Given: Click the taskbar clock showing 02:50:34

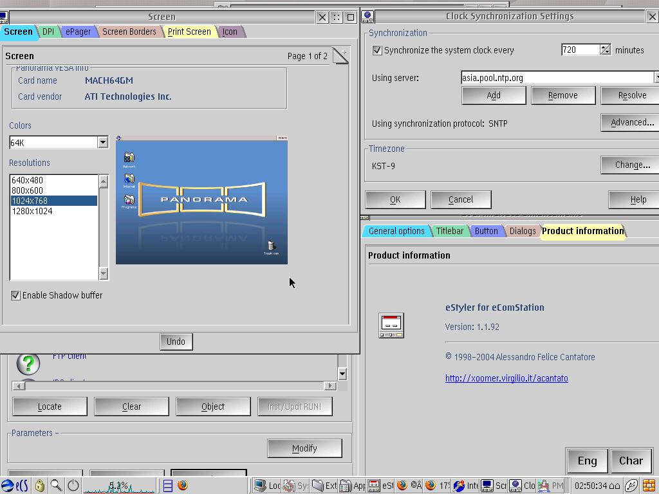Looking at the screenshot, I should click(x=597, y=486).
